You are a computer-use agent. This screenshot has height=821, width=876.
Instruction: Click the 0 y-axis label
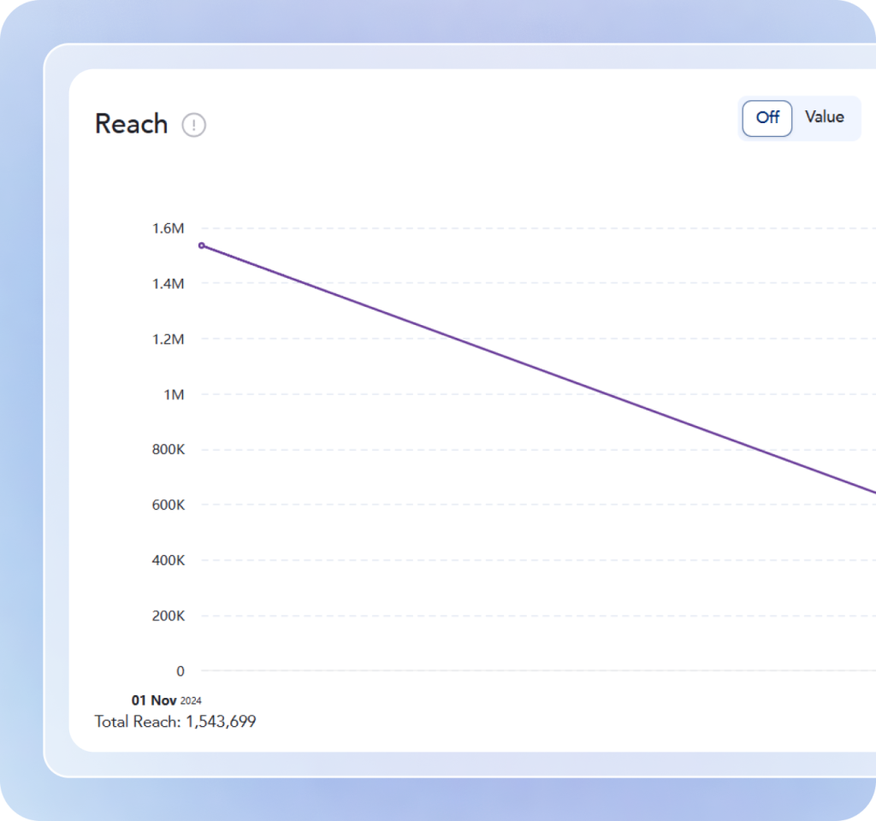coord(180,671)
